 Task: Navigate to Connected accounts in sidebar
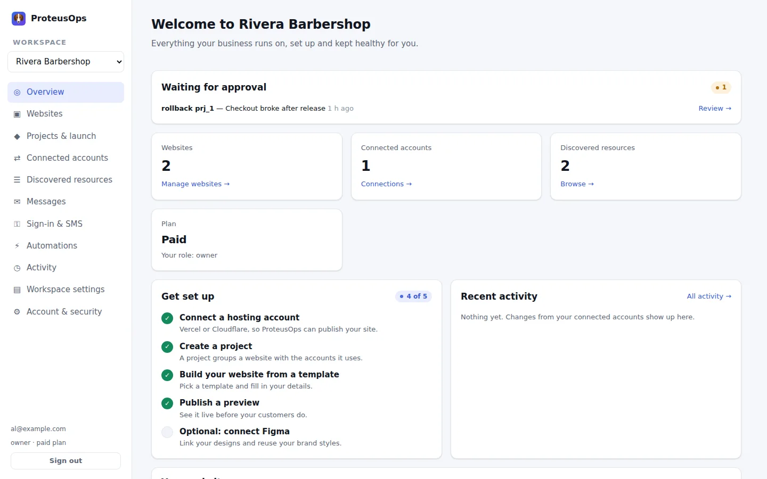coord(66,158)
